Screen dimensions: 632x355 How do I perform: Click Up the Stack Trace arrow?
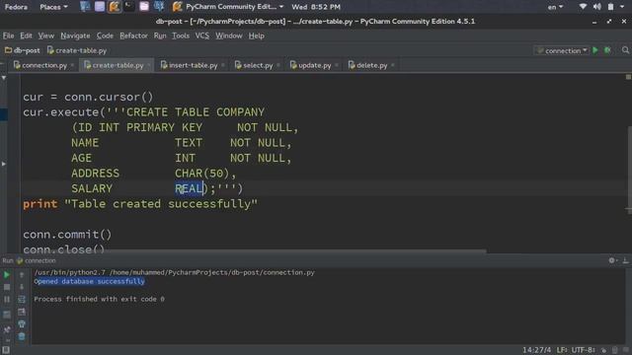click(x=22, y=275)
